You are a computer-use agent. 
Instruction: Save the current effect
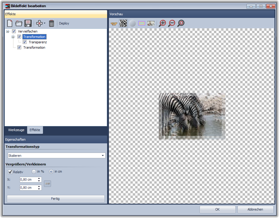click(28, 23)
